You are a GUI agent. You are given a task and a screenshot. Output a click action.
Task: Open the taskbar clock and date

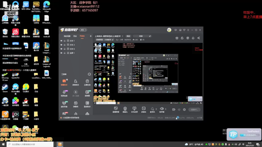point(250,144)
